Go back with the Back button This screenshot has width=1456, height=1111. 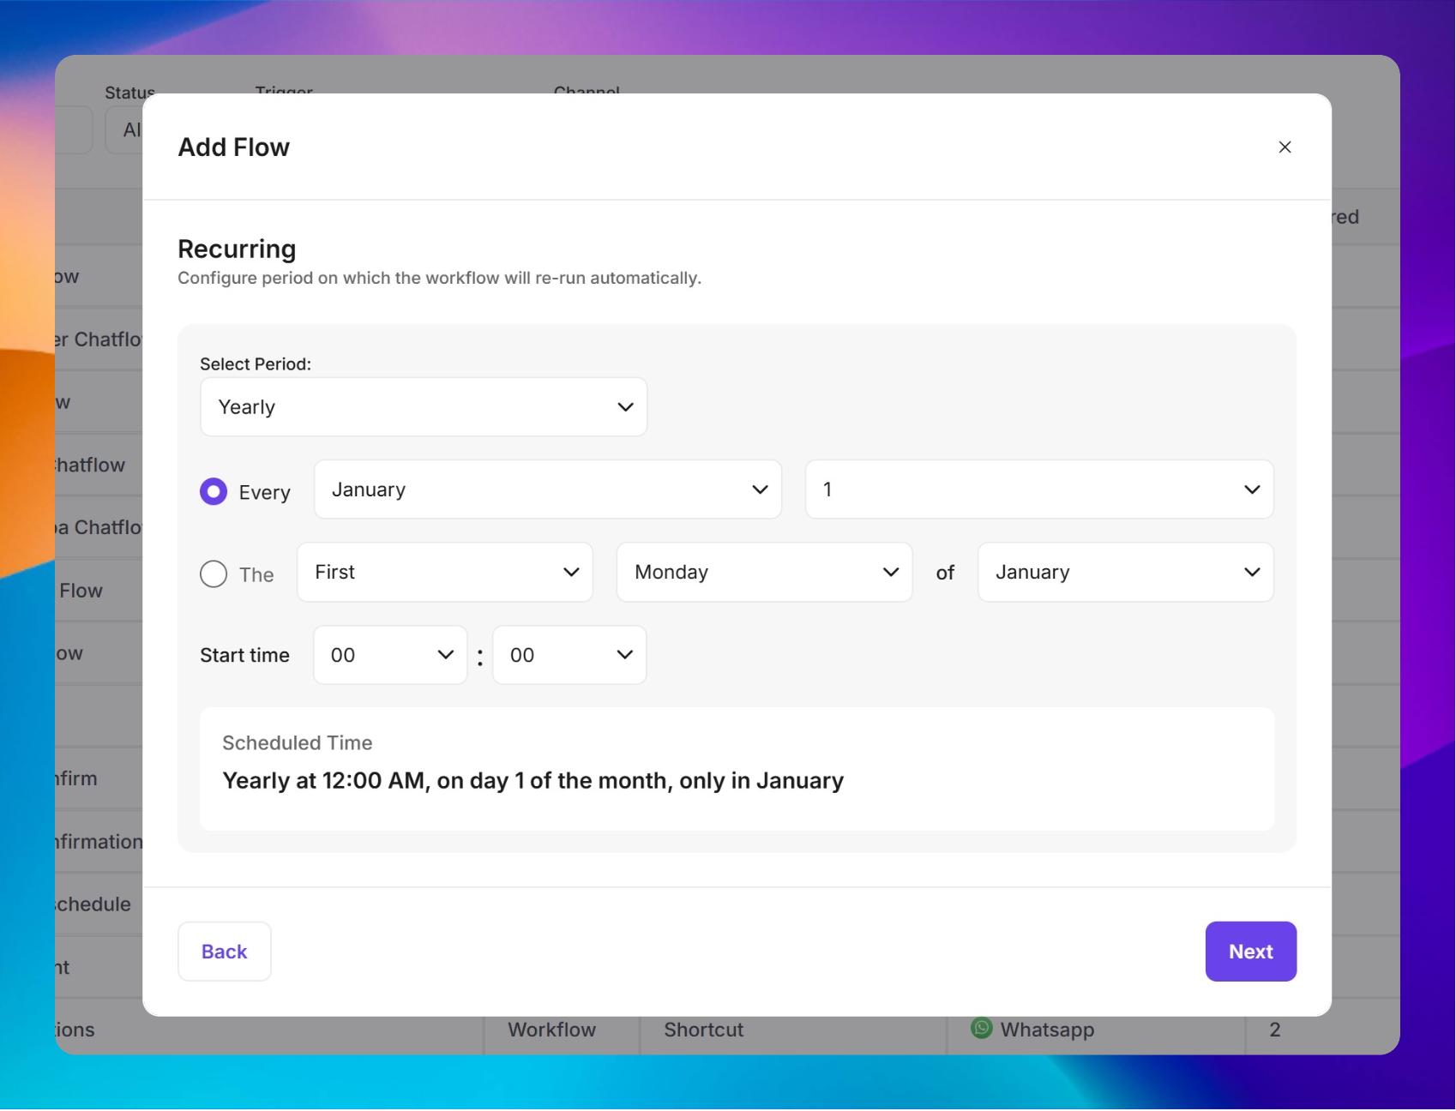tap(225, 952)
